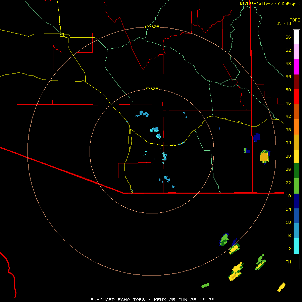
Task: Pick the gold legend swatch near 34
Action: [x=296, y=142]
